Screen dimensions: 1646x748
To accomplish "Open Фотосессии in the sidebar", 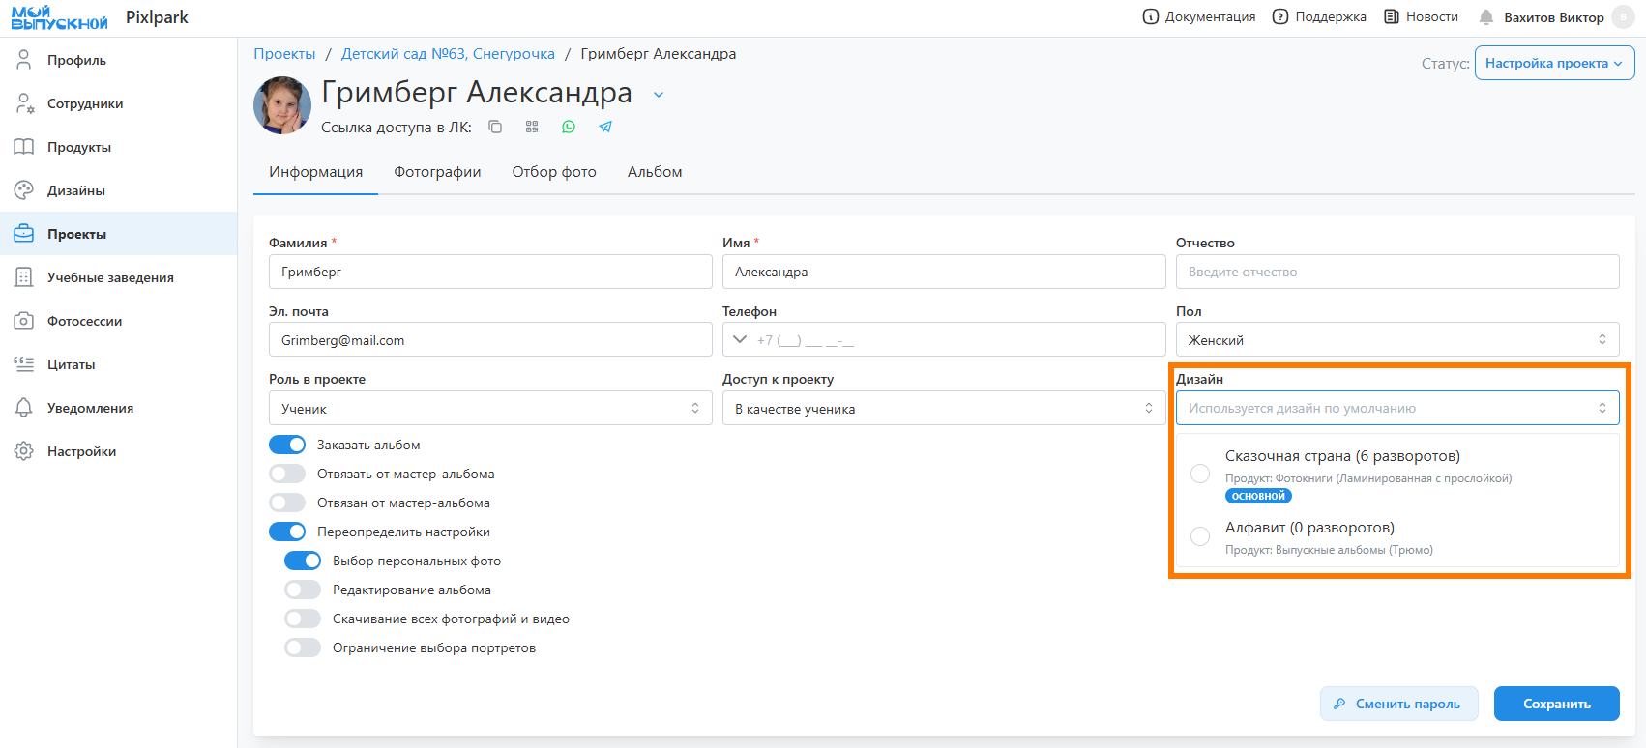I will (x=84, y=321).
